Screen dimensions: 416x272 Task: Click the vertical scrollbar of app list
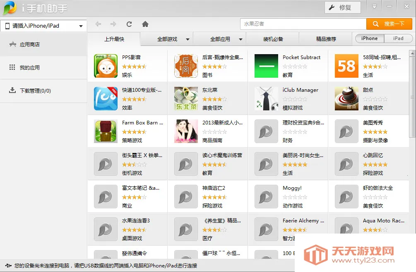pos(412,97)
